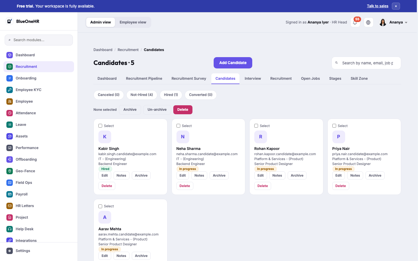Click the bulk Delete button
Image resolution: width=418 pixels, height=261 pixels.
183,110
